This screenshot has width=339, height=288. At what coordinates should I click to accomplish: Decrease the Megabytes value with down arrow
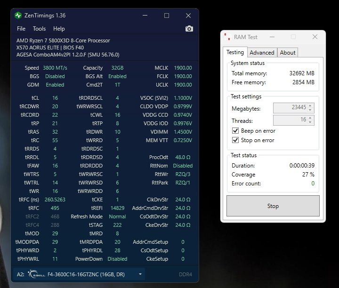point(310,110)
